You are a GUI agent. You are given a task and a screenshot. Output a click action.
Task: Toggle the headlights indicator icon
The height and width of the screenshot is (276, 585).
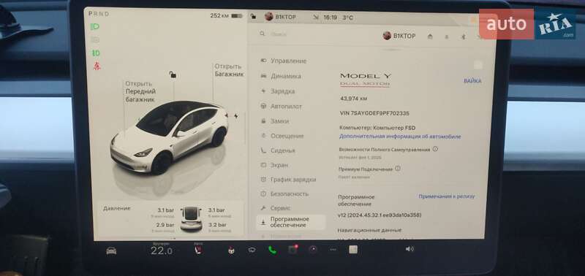[96, 26]
